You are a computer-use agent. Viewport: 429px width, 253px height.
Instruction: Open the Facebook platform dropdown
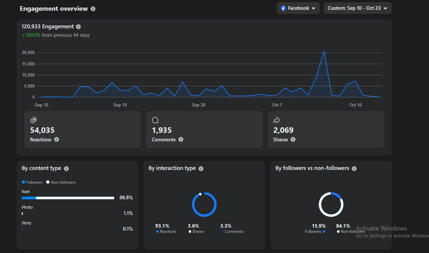click(298, 8)
